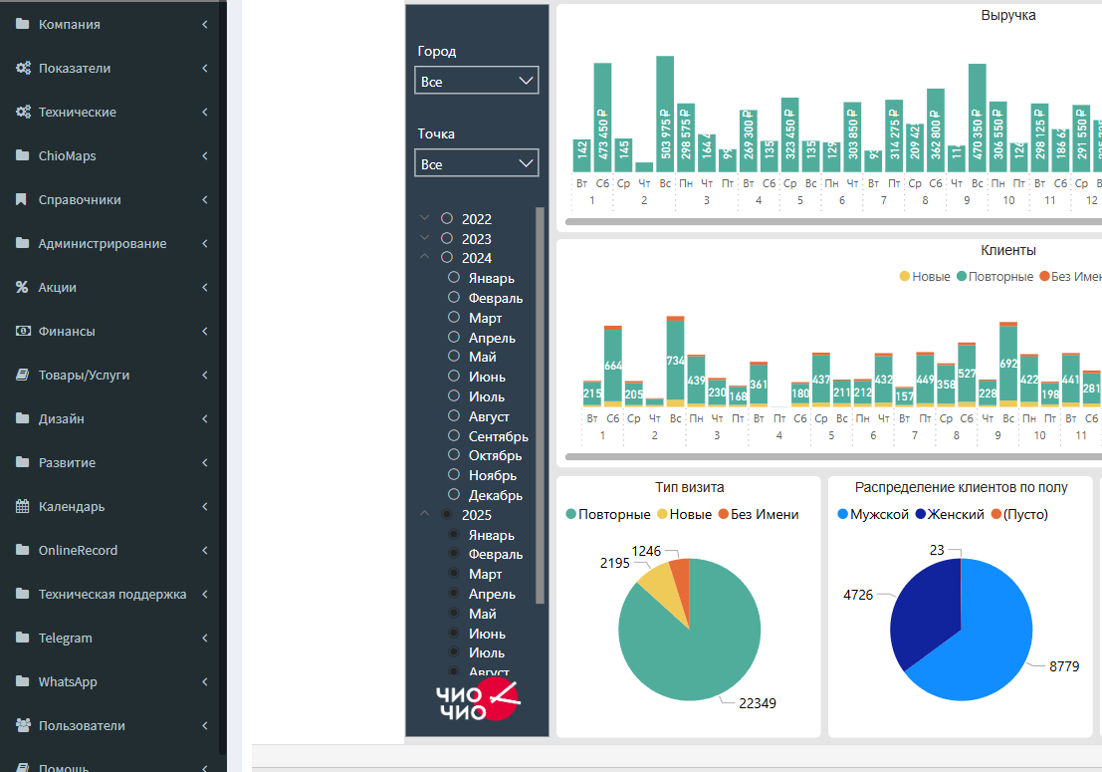This screenshot has width=1102, height=772.
Task: Click the Telegram icon in the sidebar
Action: click(x=22, y=638)
